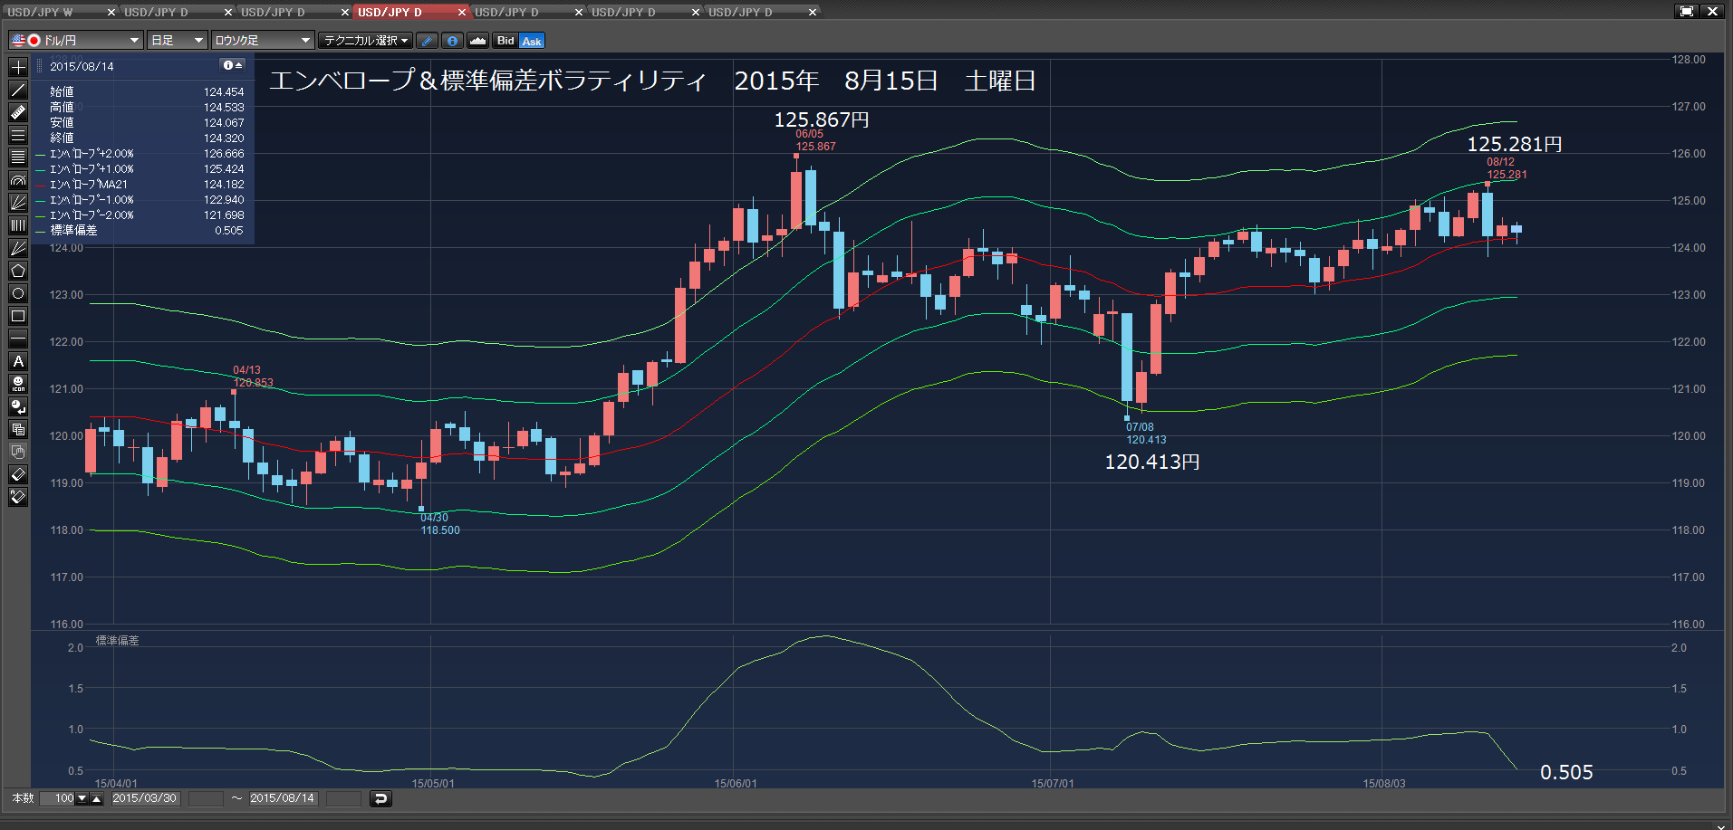The height and width of the screenshot is (830, 1733).
Task: Click the mountain chart icon in top toolbar
Action: click(x=477, y=41)
